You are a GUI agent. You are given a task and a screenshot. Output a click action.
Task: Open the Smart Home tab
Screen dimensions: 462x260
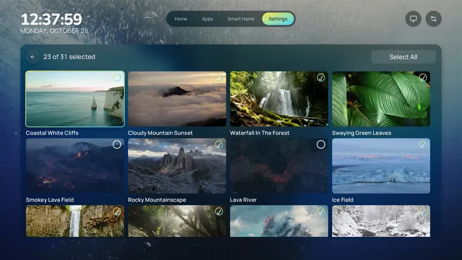coord(241,19)
